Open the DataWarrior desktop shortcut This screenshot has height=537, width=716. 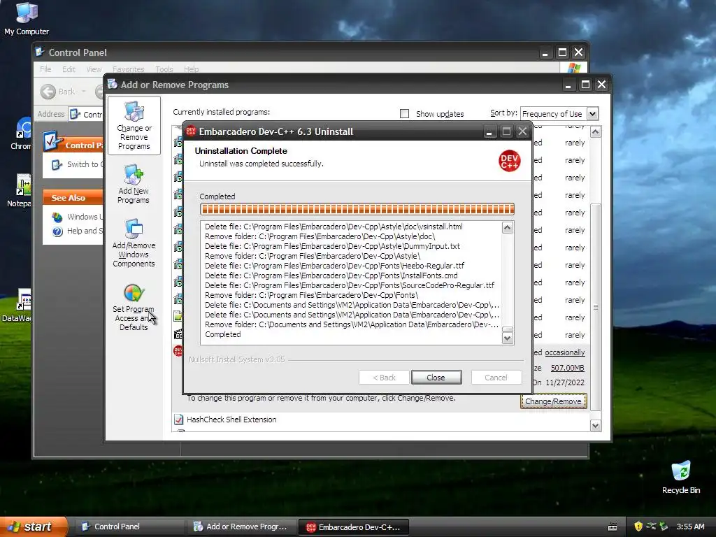coord(18,305)
